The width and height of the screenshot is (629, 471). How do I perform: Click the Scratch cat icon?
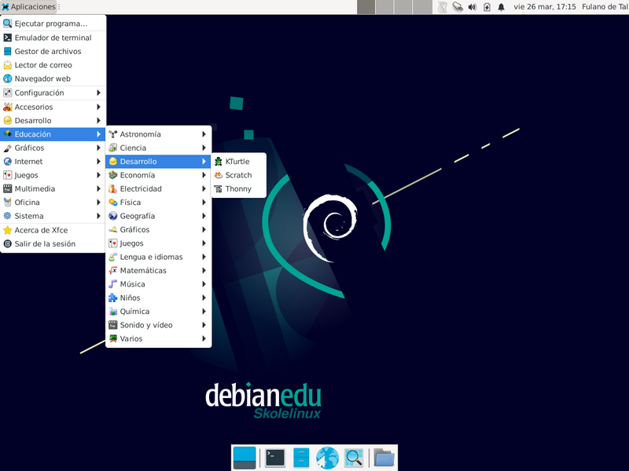point(219,175)
